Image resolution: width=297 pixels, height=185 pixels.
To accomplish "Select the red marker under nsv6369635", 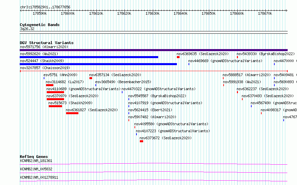I will 178,57.
